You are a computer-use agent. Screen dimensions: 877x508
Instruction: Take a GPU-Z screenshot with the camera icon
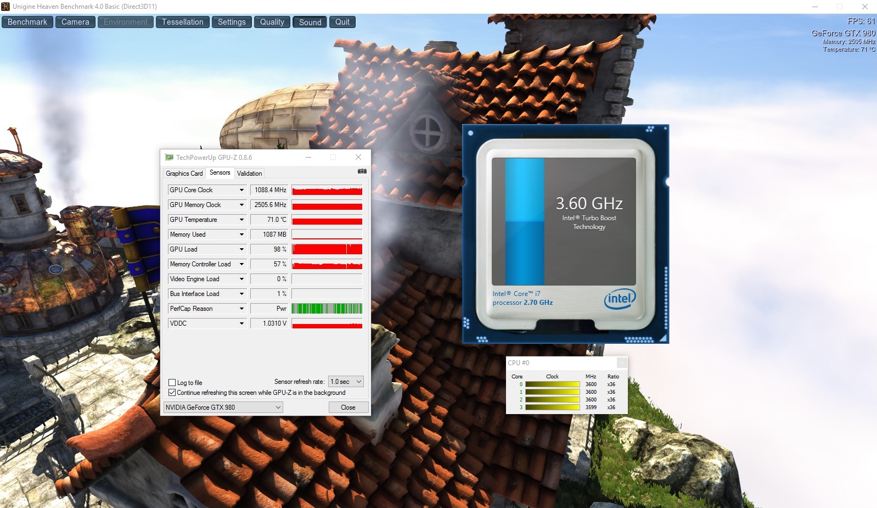[362, 171]
